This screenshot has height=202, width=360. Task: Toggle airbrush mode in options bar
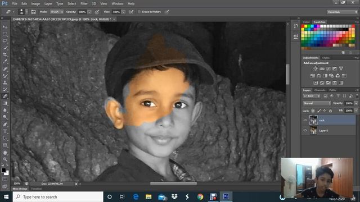(x=131, y=12)
